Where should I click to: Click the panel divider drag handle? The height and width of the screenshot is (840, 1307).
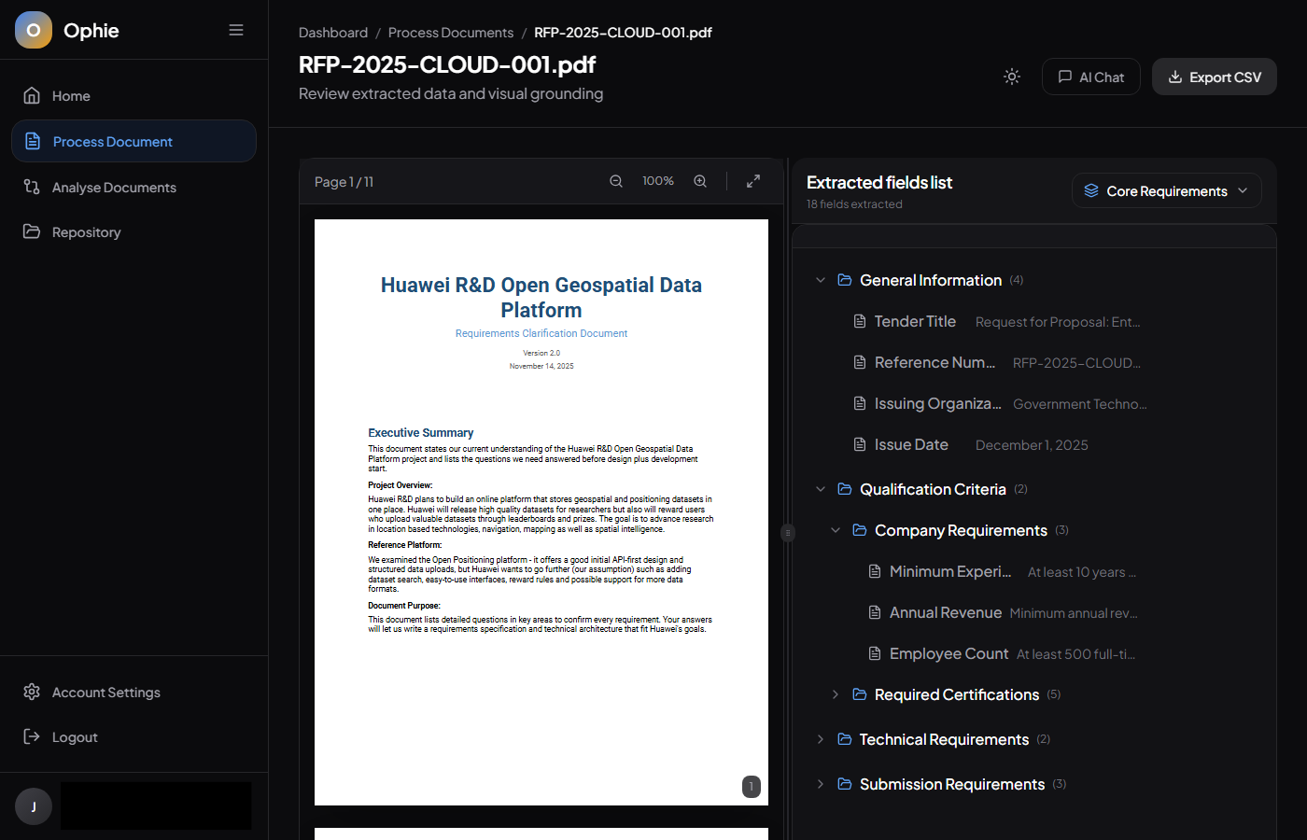(x=788, y=533)
